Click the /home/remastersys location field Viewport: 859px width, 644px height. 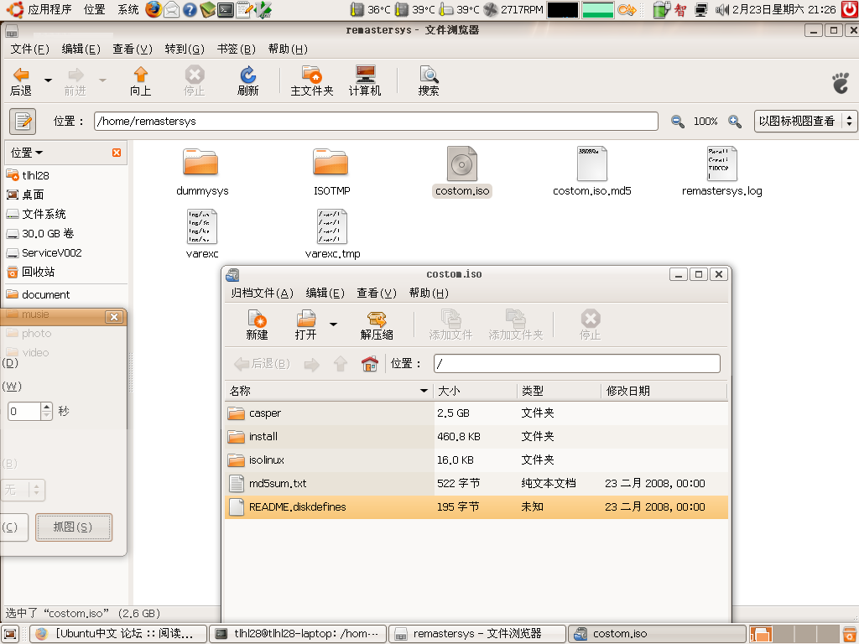click(376, 121)
